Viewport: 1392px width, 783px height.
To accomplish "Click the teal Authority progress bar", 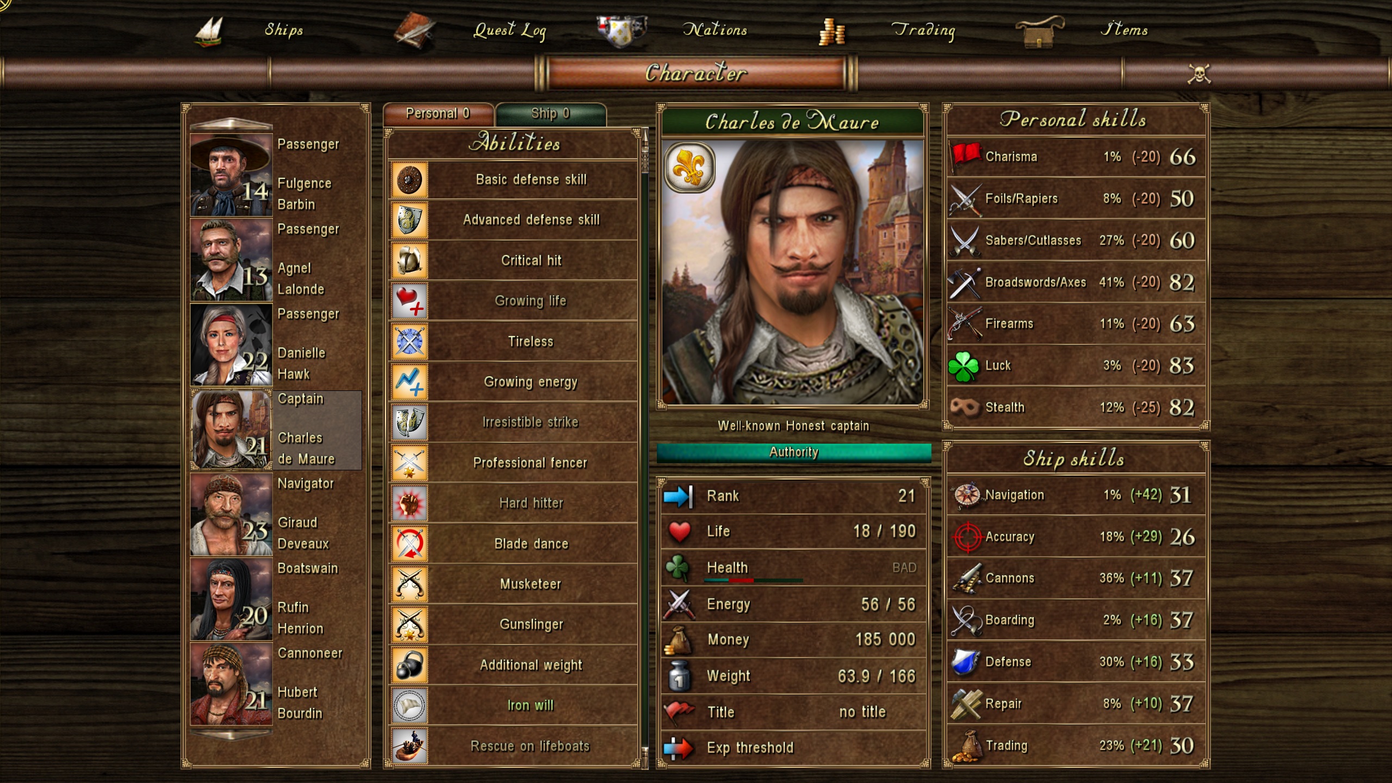I will (x=794, y=452).
